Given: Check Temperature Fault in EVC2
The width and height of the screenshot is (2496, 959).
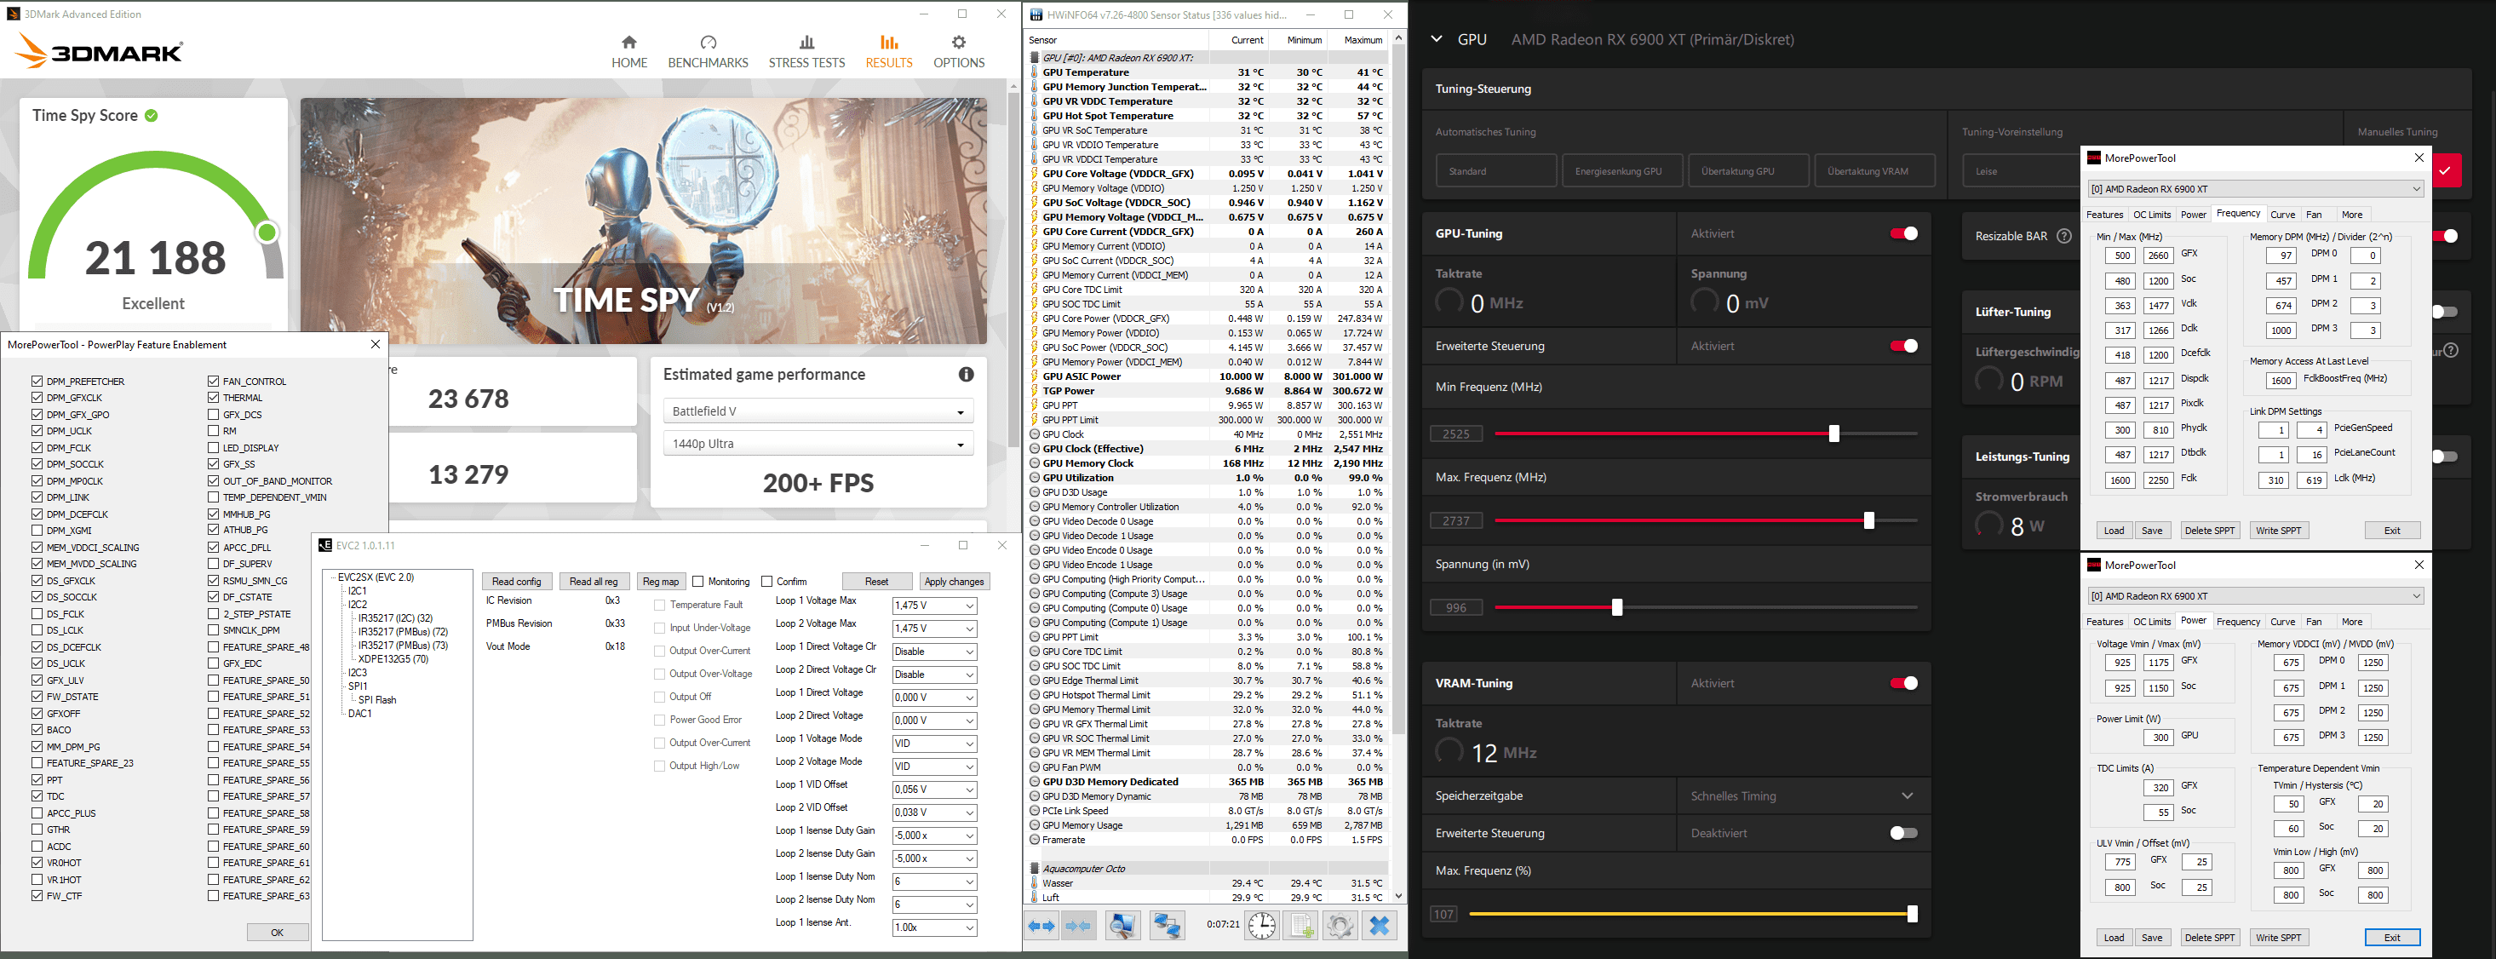Looking at the screenshot, I should tap(660, 605).
